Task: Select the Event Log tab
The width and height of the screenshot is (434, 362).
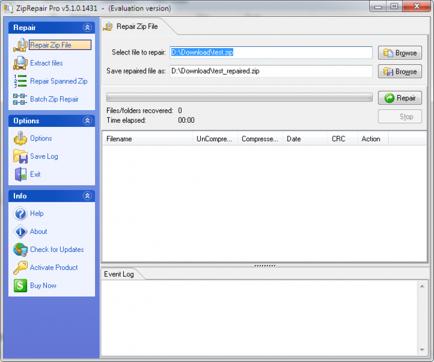Action: pyautogui.click(x=119, y=274)
